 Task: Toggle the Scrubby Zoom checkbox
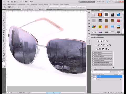click(x=34, y=7)
